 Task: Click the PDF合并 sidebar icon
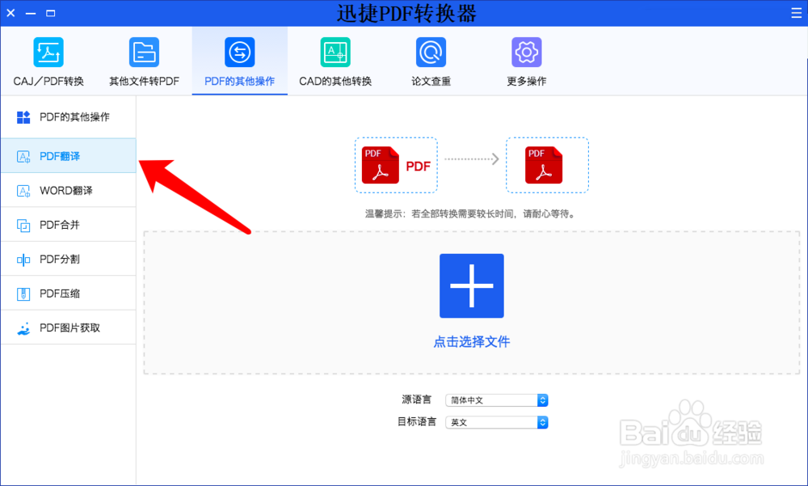[x=23, y=226]
